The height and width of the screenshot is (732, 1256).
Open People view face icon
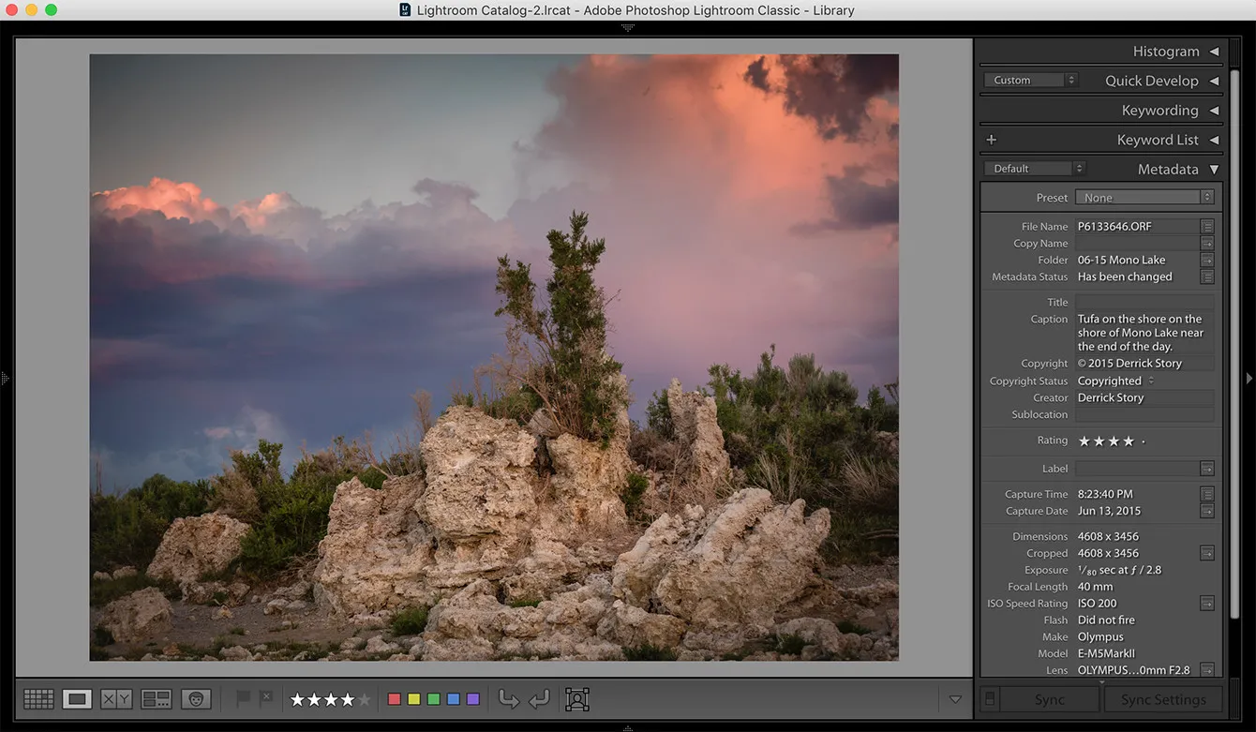(196, 699)
